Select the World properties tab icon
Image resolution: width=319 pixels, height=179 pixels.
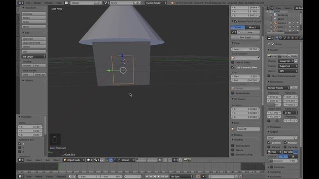(x=289, y=38)
